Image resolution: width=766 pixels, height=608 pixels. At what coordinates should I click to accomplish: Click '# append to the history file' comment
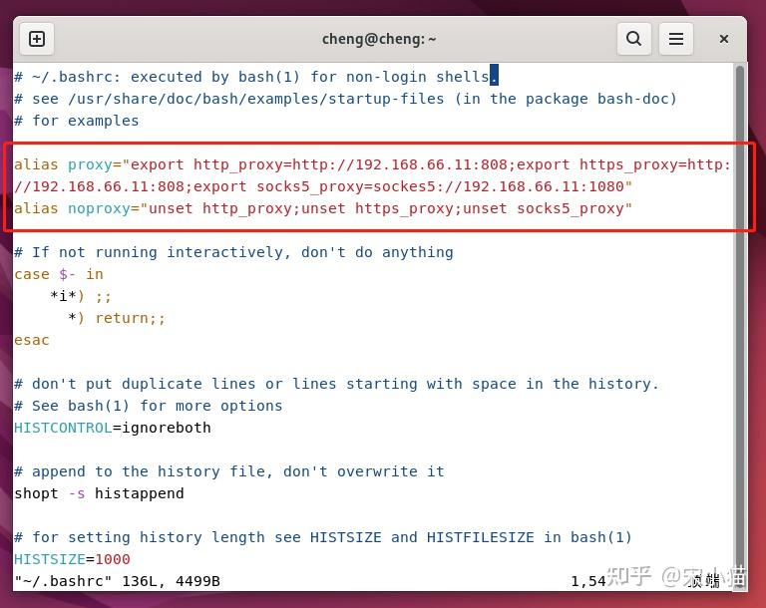[229, 471]
